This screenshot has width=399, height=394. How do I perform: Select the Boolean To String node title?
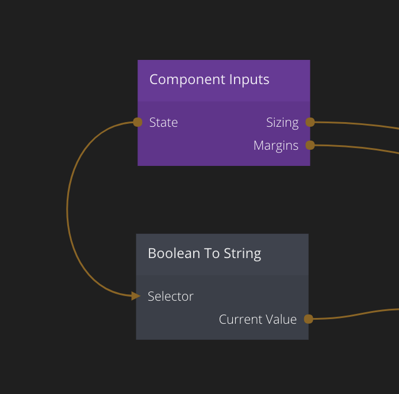click(204, 253)
